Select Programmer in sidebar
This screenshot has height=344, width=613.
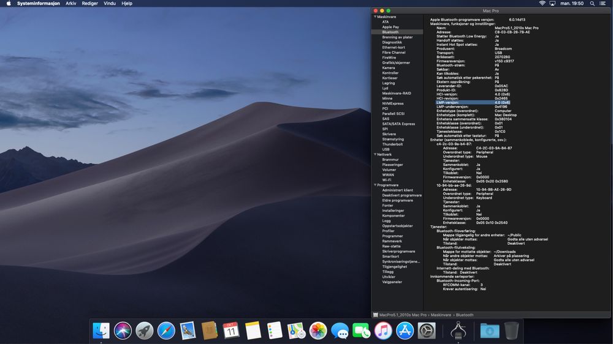coord(392,236)
